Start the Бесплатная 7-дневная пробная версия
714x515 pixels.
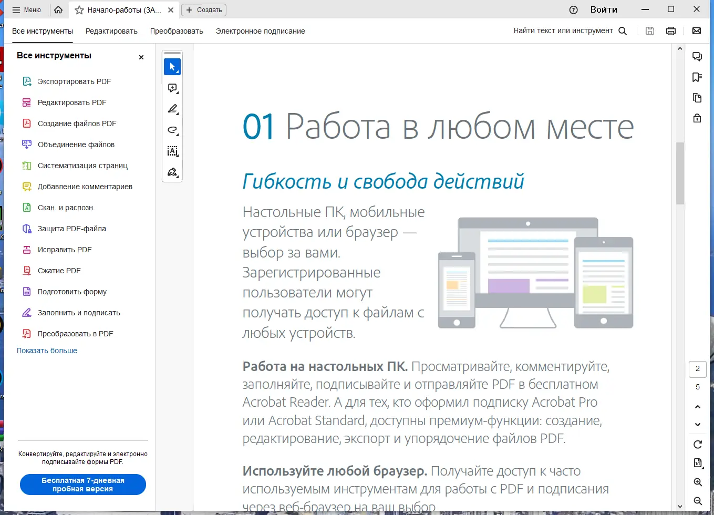point(82,484)
